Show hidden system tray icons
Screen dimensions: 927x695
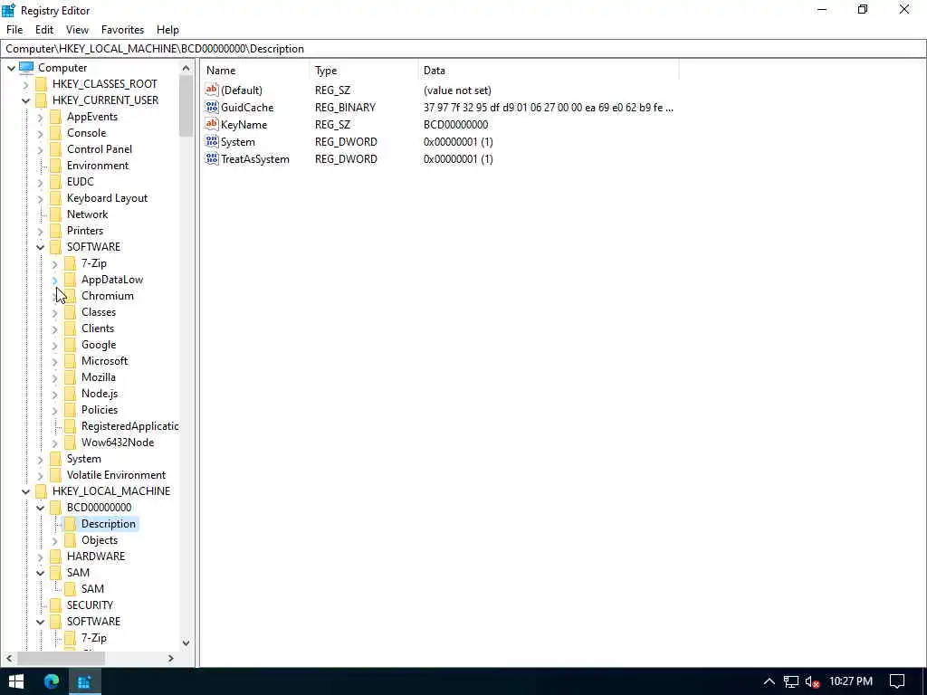coord(769,681)
